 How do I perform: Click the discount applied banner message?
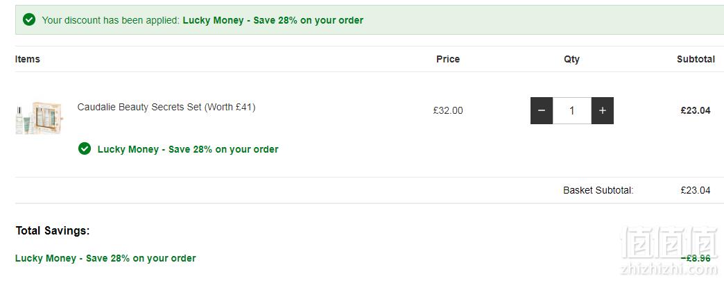pos(202,20)
